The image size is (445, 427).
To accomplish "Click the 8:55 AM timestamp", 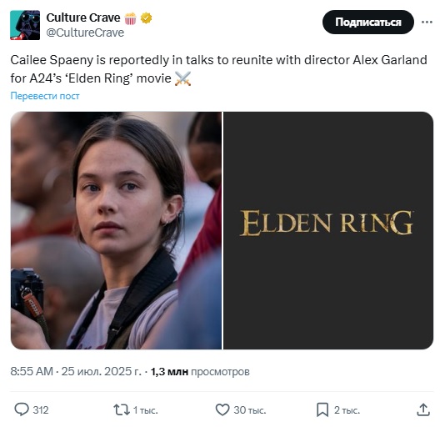I will tap(32, 371).
